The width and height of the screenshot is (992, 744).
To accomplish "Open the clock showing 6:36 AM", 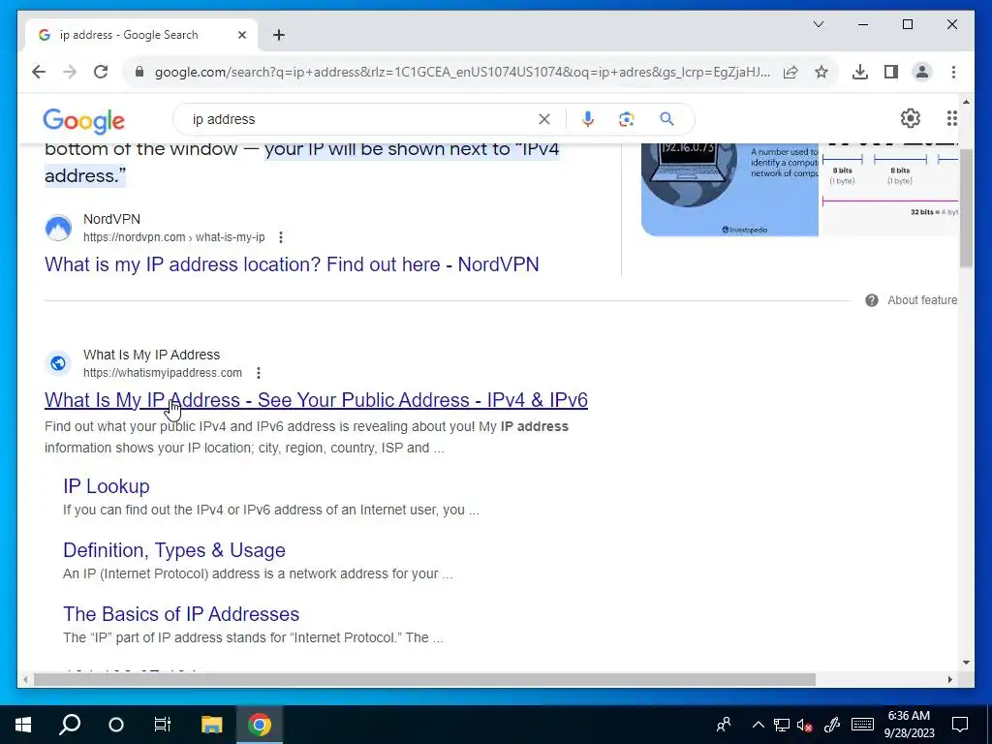I will click(909, 725).
